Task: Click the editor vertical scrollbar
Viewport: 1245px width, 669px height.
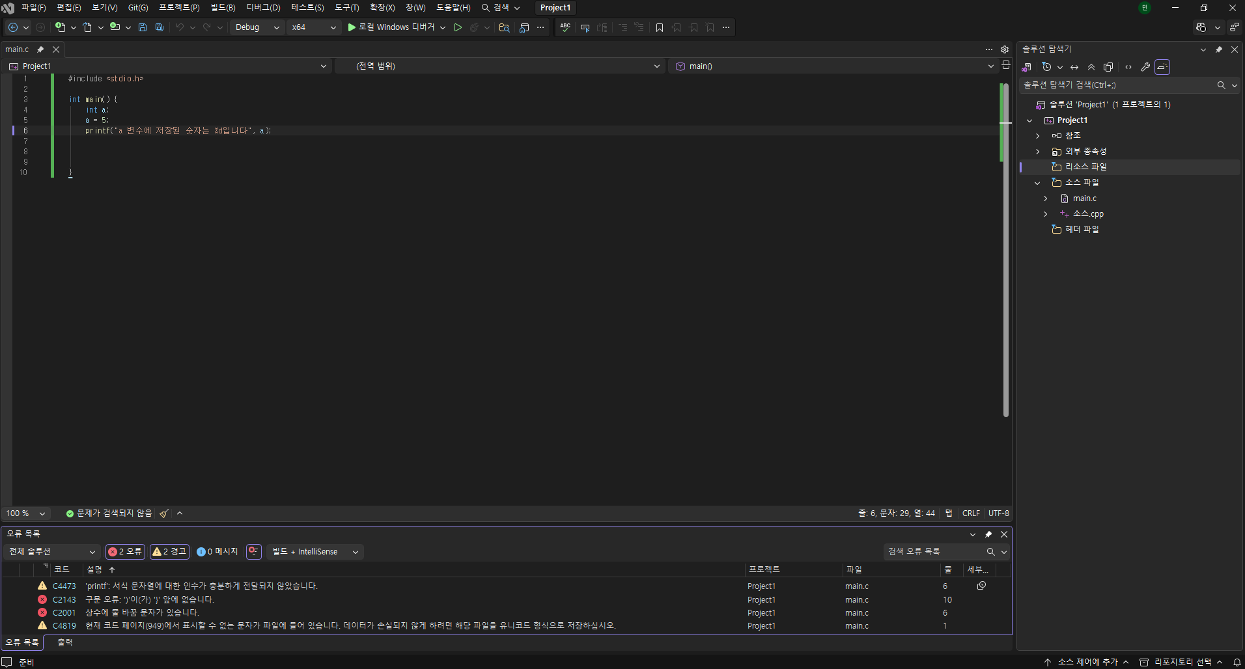Action: [x=1006, y=260]
